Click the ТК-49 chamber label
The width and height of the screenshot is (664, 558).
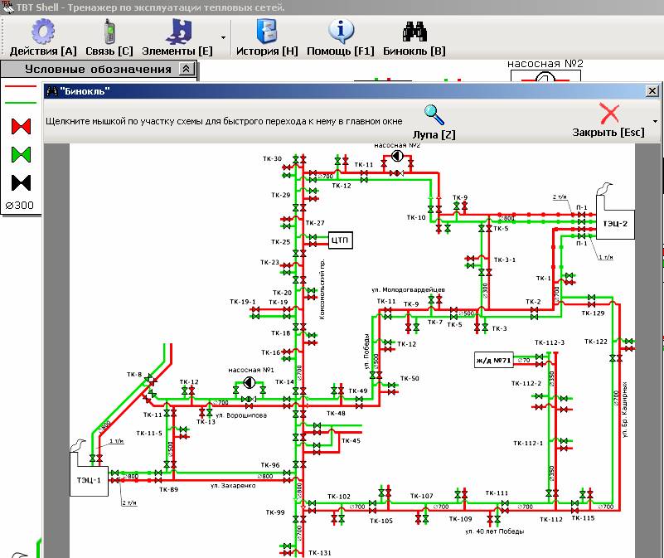(x=358, y=391)
